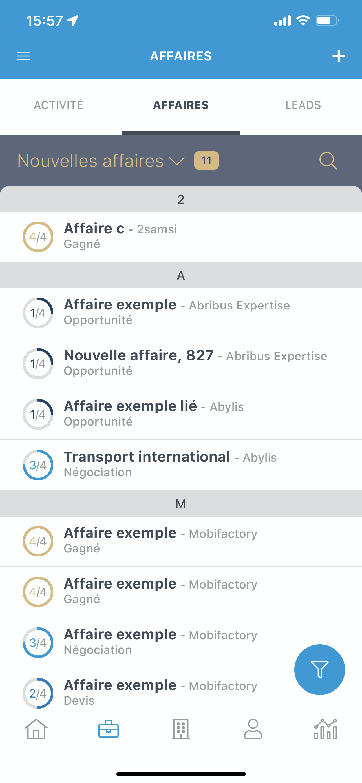The image size is (362, 783).
Task: Tap the blue filter funnel button
Action: (x=319, y=669)
